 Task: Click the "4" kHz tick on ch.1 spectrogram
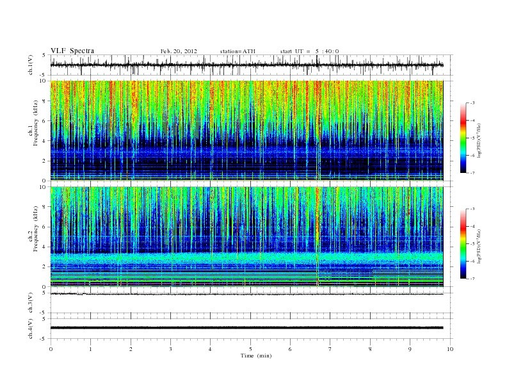tap(44, 141)
